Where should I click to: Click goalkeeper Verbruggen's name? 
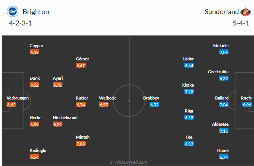point(18,98)
